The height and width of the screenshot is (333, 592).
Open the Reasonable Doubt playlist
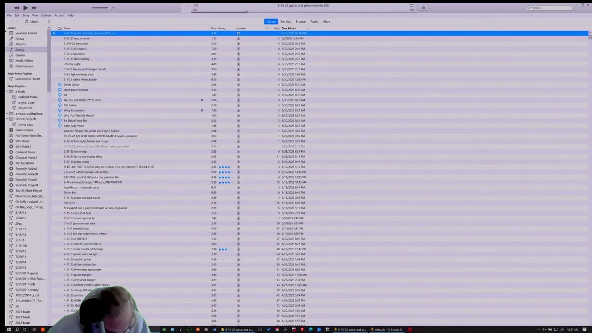(28, 79)
